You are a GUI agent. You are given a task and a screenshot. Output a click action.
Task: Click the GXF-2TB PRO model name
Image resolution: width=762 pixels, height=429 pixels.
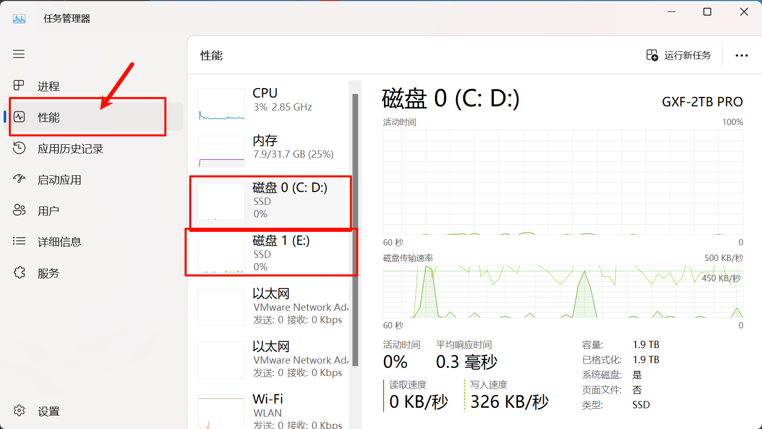tap(702, 102)
